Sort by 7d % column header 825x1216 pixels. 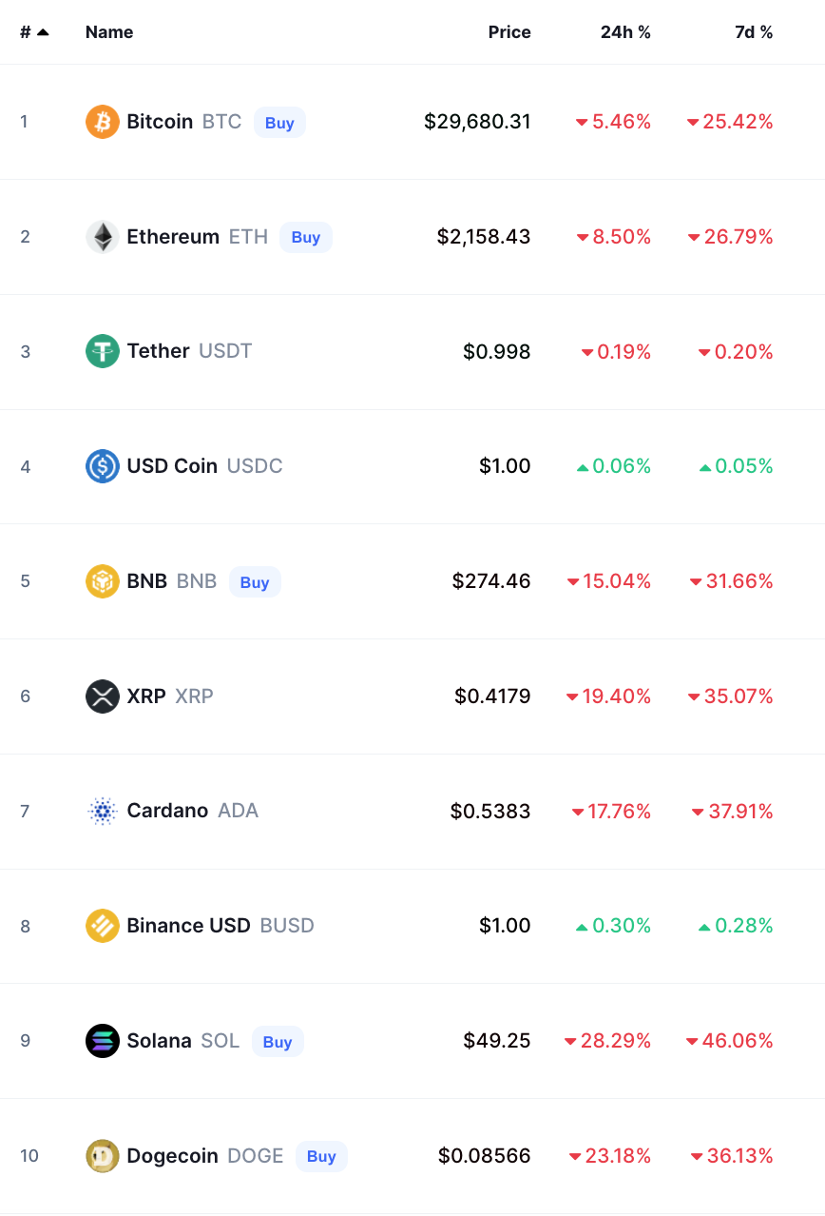pyautogui.click(x=754, y=32)
